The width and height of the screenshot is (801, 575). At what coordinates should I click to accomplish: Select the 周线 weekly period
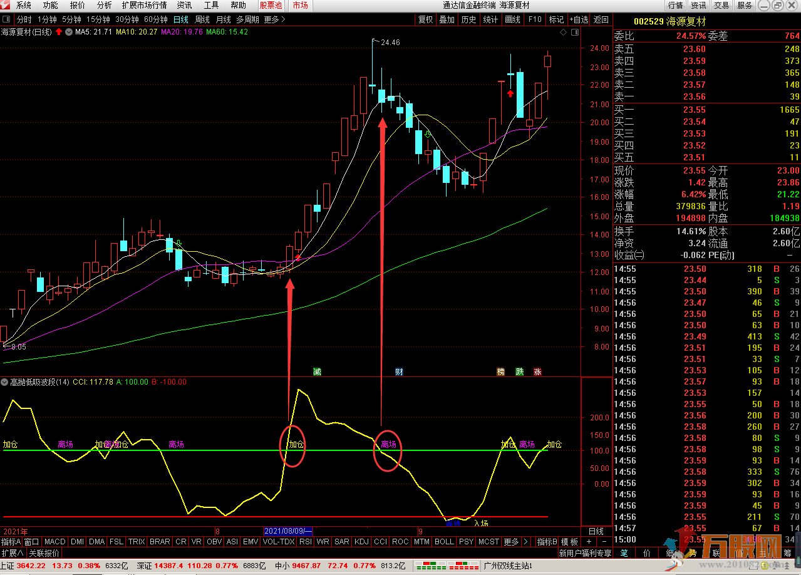click(202, 19)
